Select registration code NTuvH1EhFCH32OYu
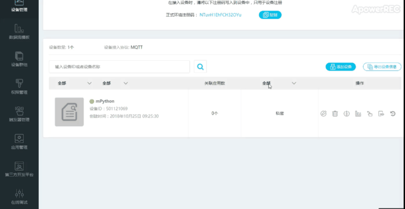The image size is (405, 209). [220, 15]
